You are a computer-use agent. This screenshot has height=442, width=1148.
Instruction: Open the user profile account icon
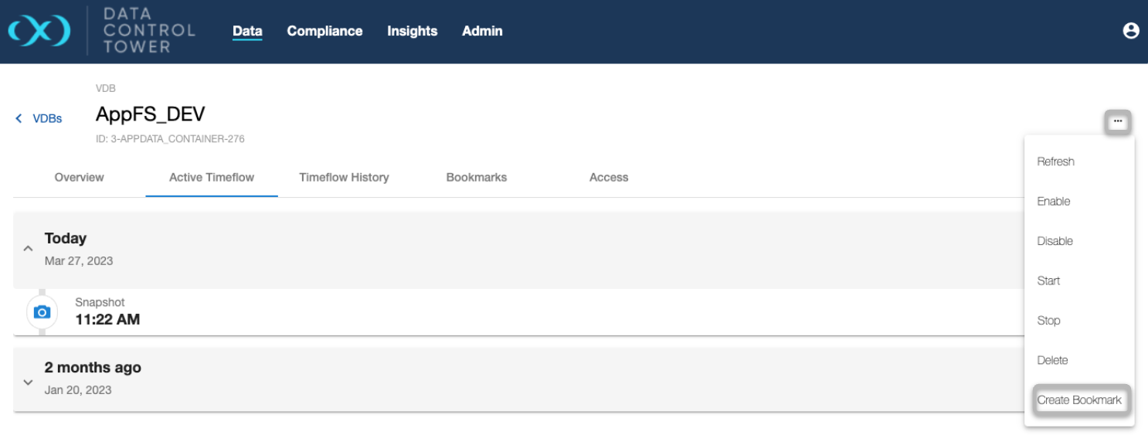1130,31
